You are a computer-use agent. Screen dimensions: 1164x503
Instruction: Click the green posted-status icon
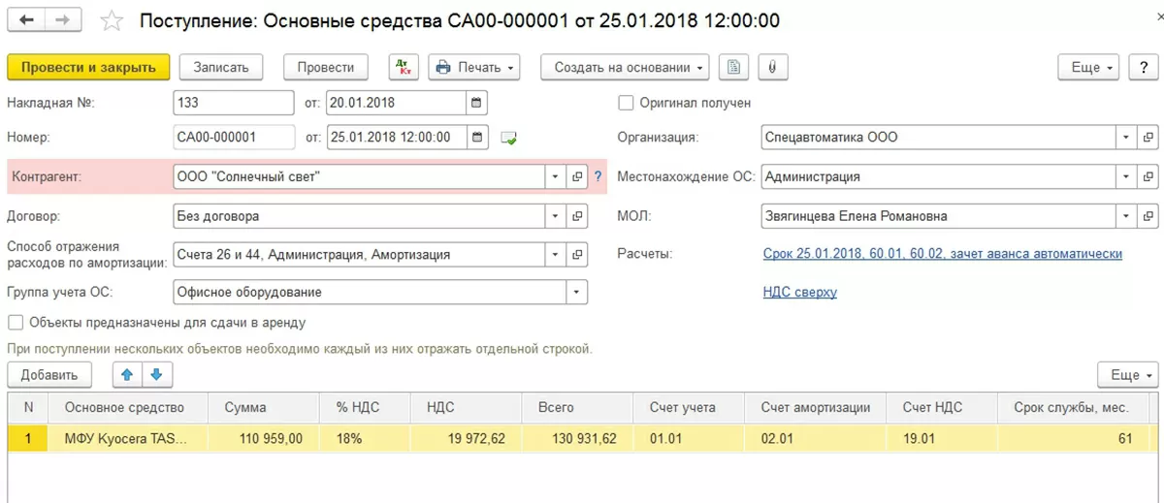508,139
